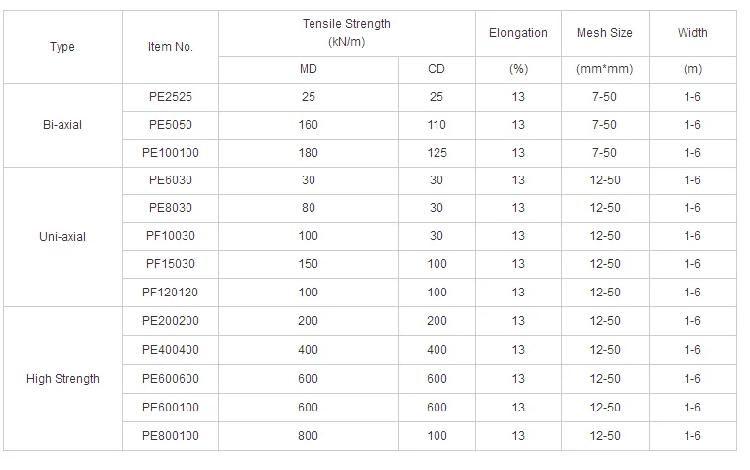
Task: Click the Type column header
Action: (x=62, y=47)
